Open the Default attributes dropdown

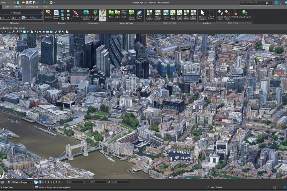28,13
